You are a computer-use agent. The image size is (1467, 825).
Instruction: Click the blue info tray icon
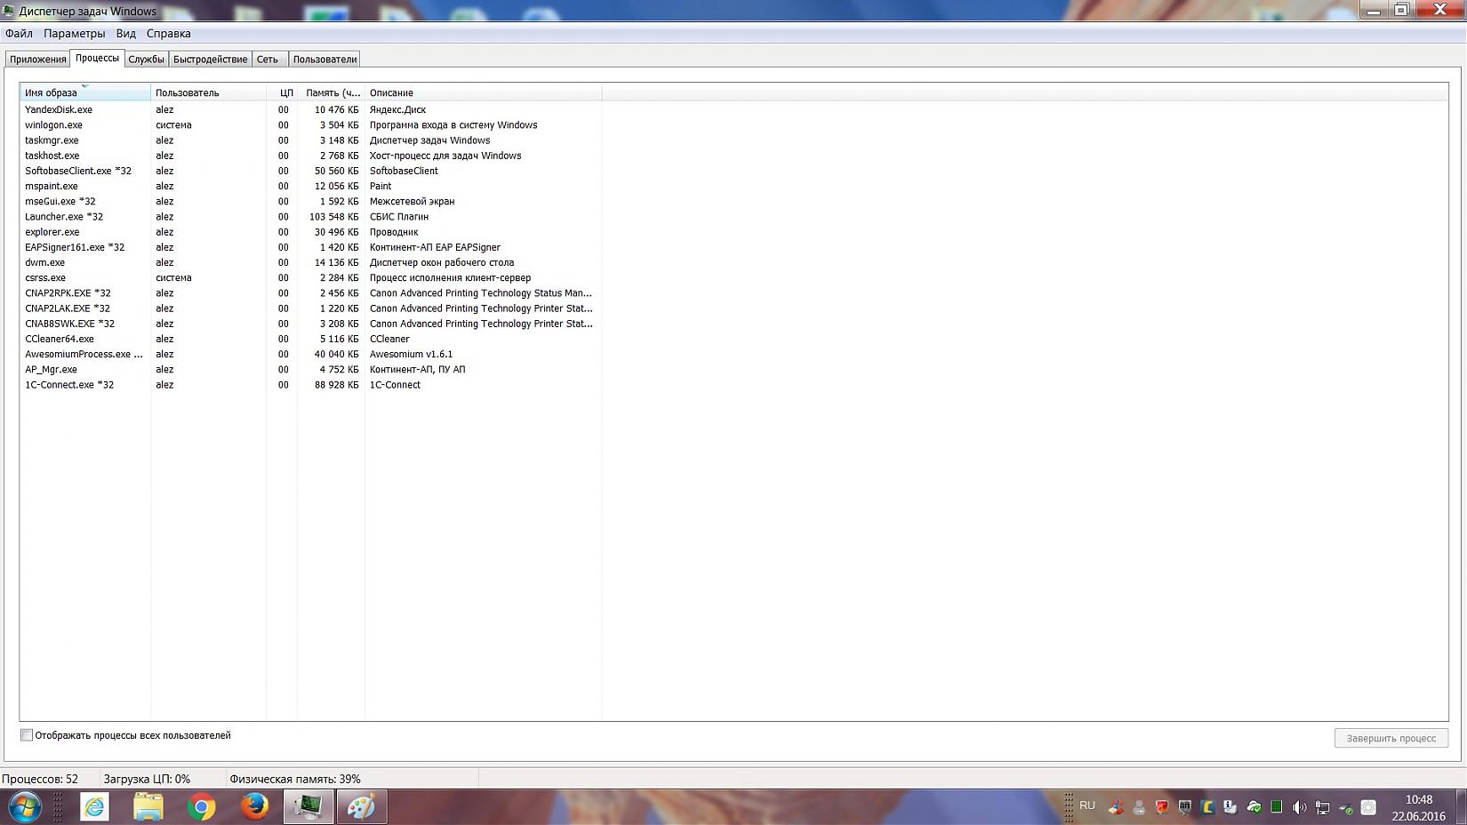click(1231, 807)
